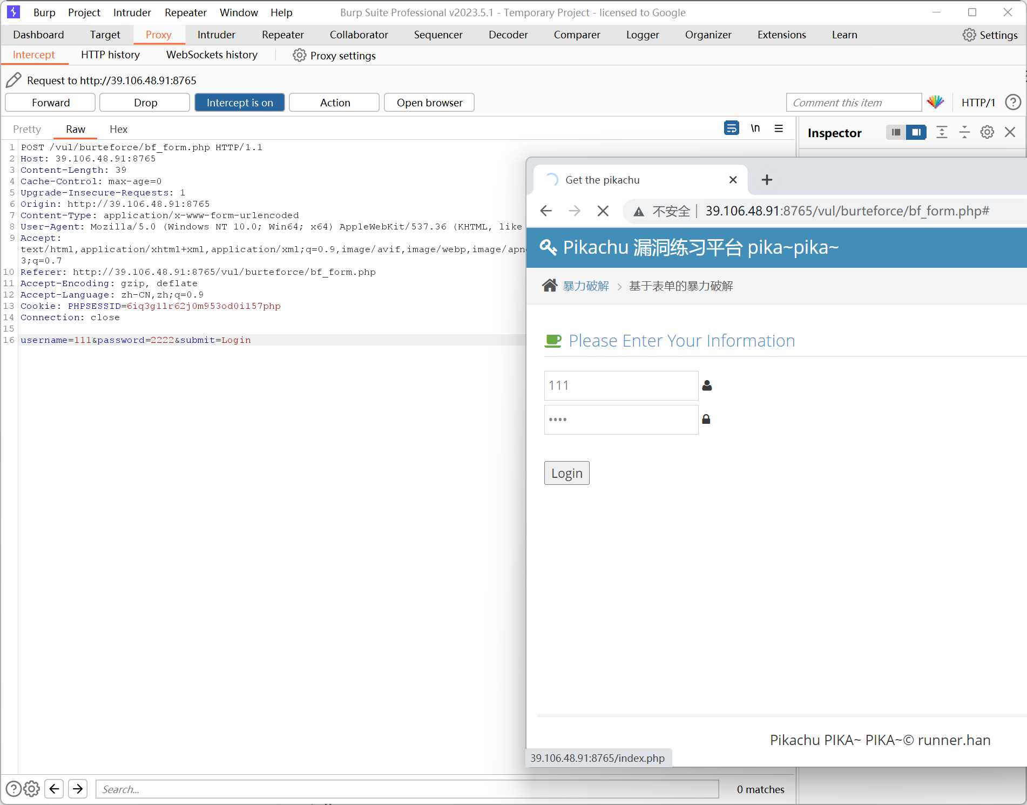The image size is (1027, 805).
Task: Open the Action menu button
Action: click(335, 103)
